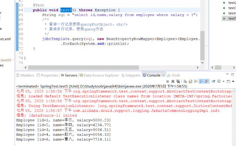Click the green dot icon beside test4
The height and width of the screenshot is (146, 236).
click(224, 13)
